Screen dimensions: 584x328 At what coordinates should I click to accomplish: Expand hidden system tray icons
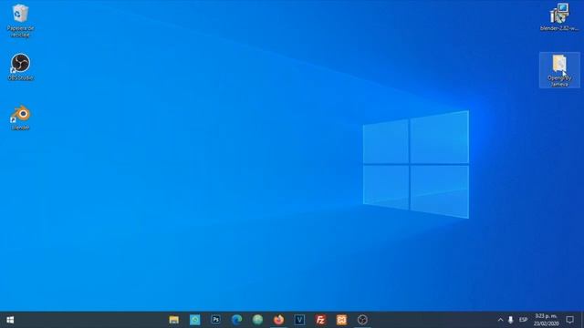(x=500, y=320)
